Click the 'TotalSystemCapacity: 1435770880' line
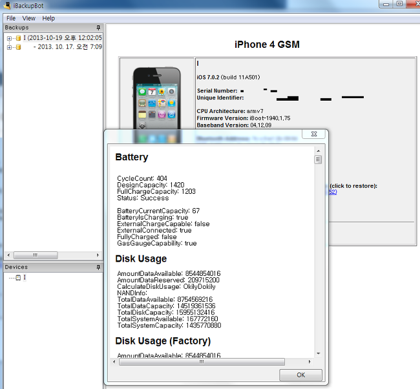This screenshot has width=420, height=389. pyautogui.click(x=169, y=325)
